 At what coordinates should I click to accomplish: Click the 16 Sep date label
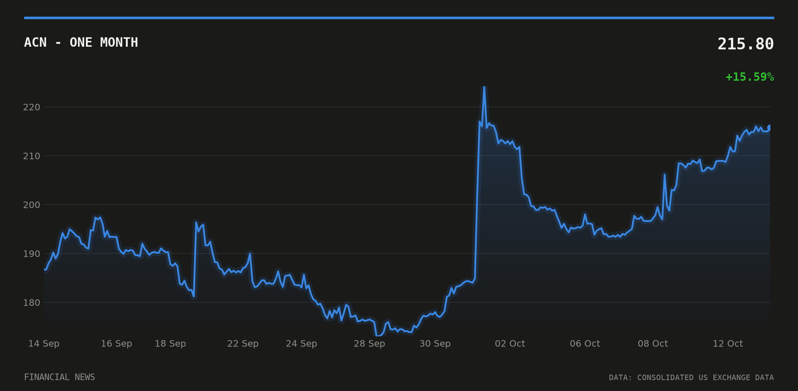pyautogui.click(x=116, y=344)
